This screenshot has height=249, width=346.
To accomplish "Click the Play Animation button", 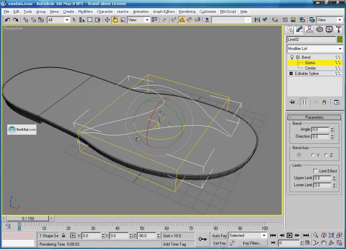I will (289, 235).
